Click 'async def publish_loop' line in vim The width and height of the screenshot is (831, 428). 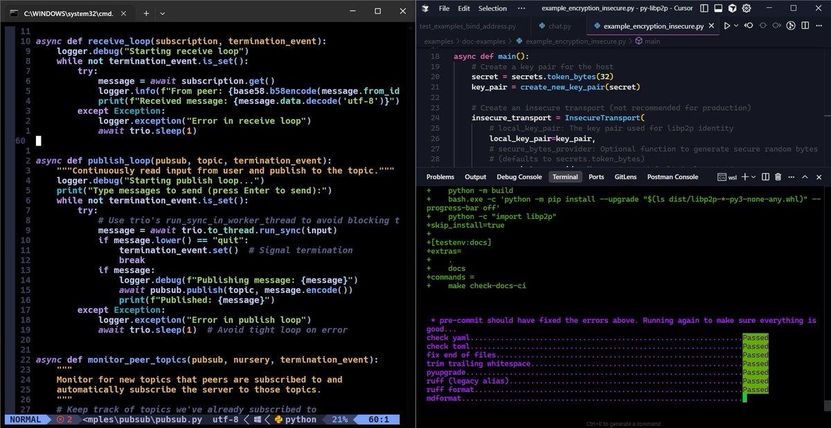184,161
